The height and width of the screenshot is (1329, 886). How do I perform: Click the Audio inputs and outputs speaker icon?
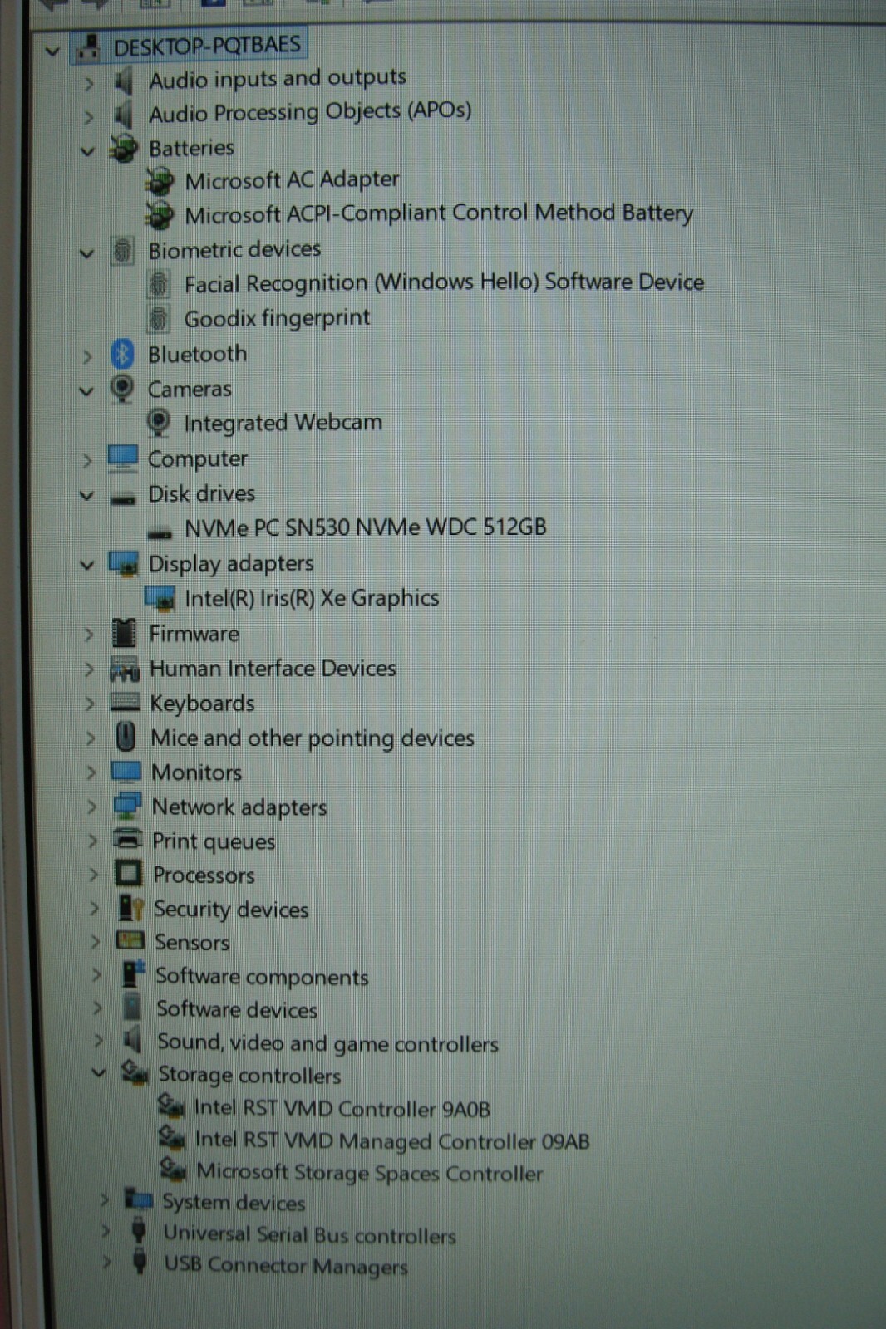[123, 81]
